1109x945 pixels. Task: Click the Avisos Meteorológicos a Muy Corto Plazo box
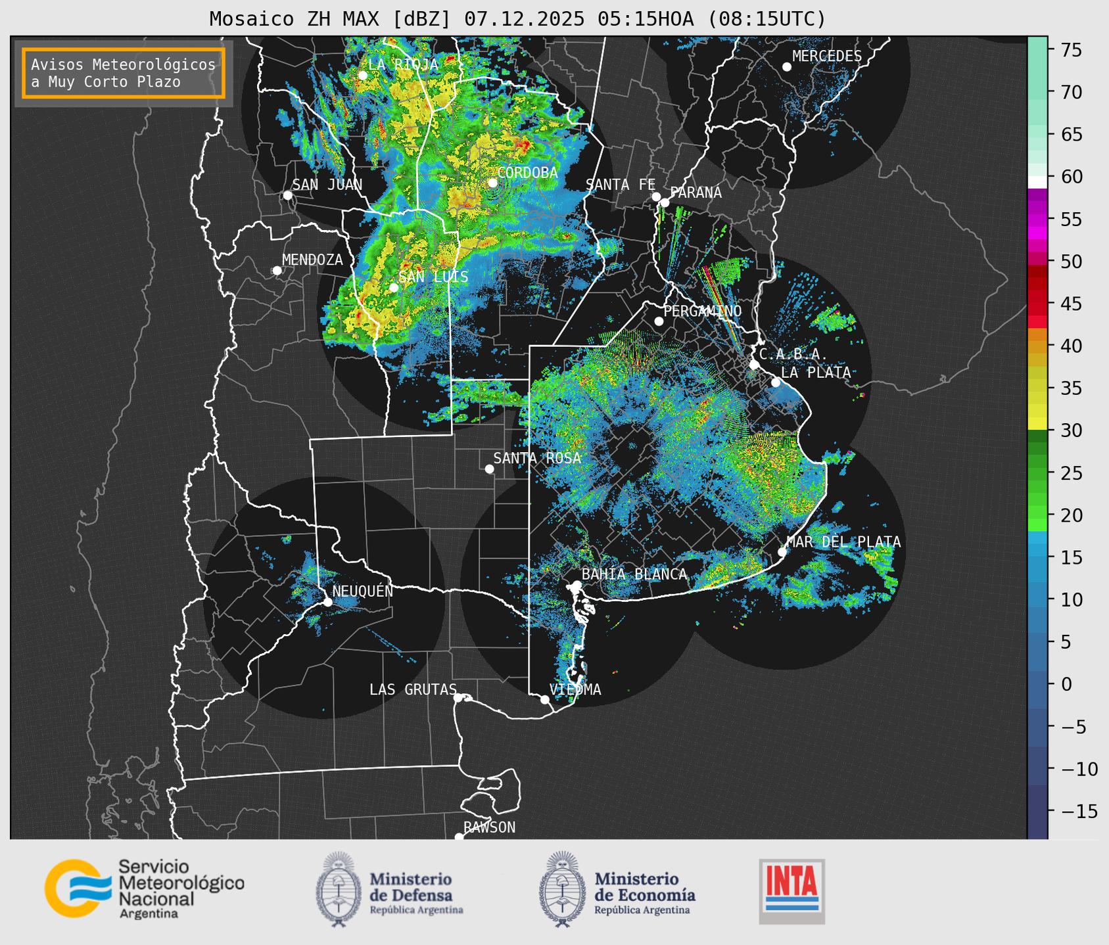(x=124, y=73)
